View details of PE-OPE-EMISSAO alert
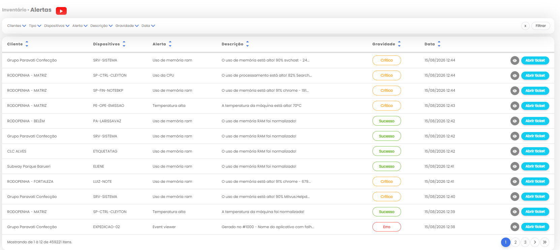Screen dimensions: 560x250 click(515, 106)
